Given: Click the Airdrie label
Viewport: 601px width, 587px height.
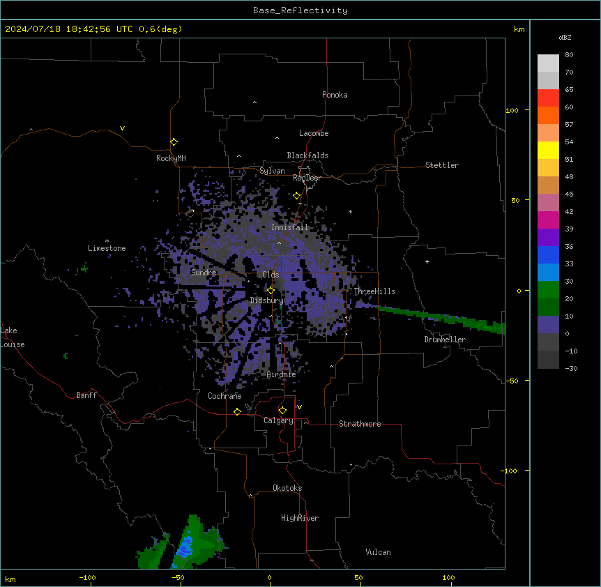Looking at the screenshot, I should click(x=282, y=374).
